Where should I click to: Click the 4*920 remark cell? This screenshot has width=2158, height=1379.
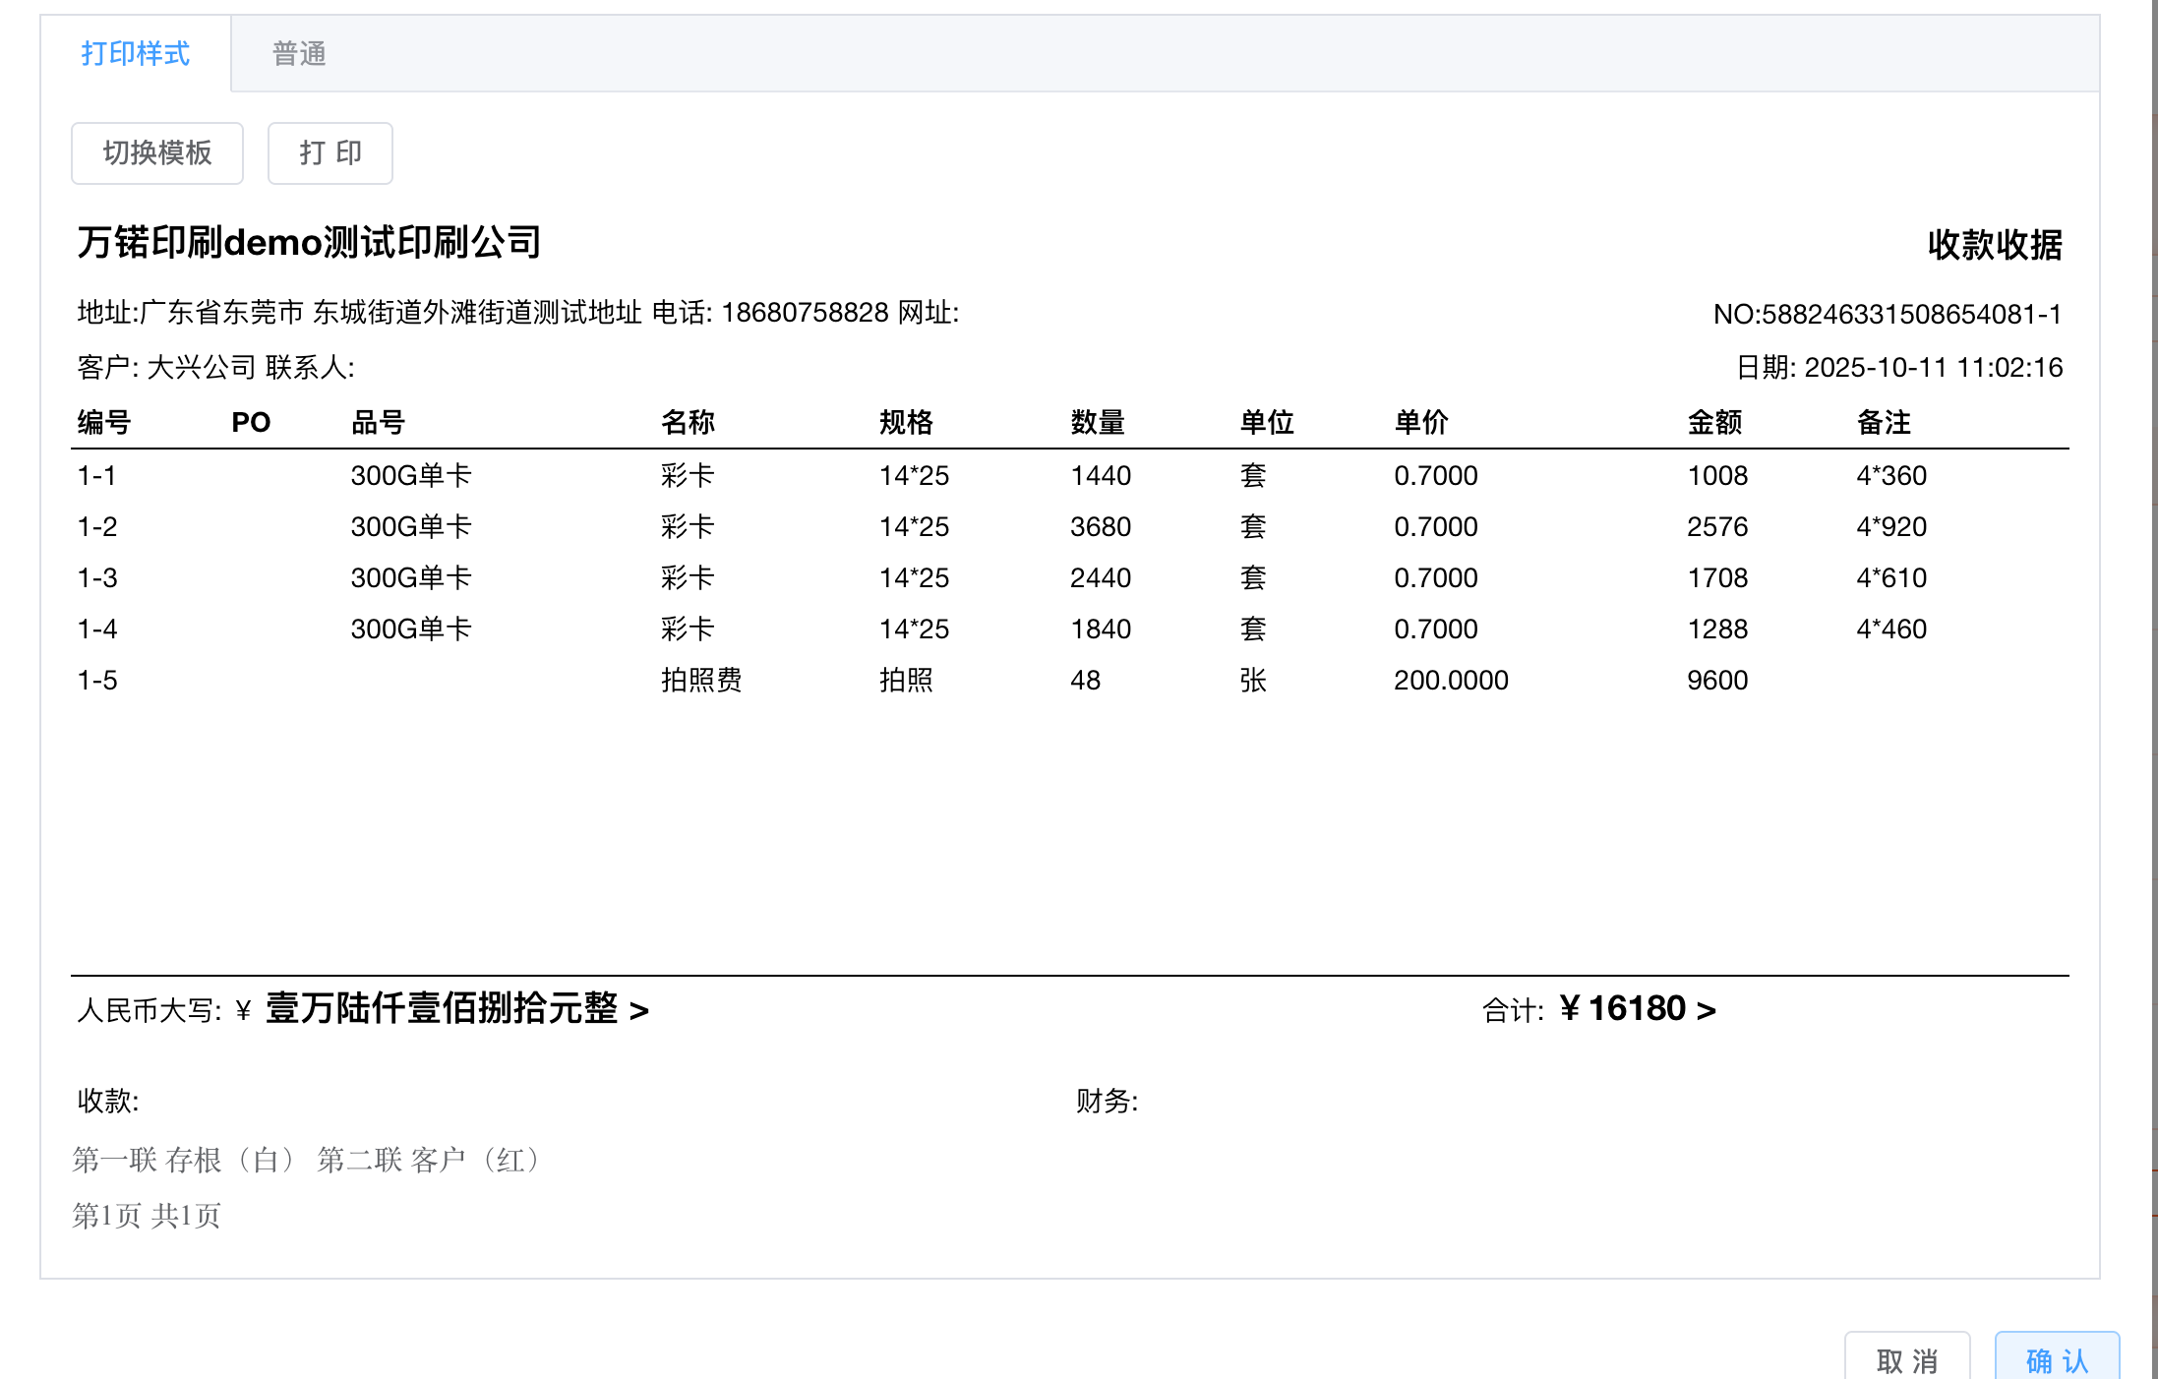(1890, 527)
